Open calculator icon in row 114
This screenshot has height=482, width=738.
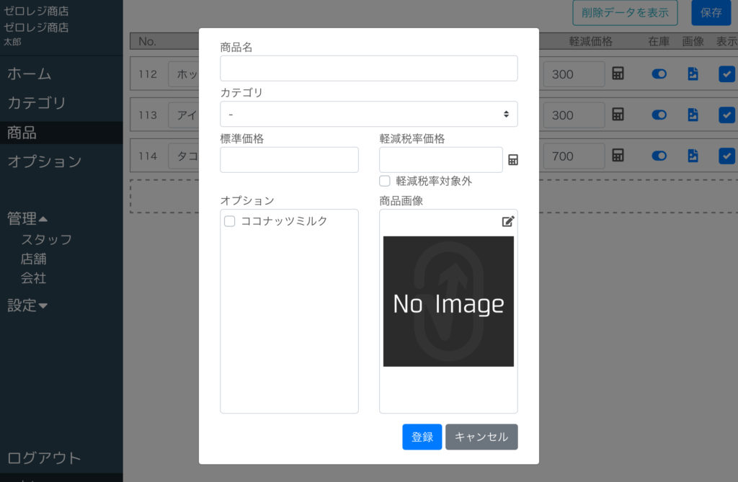pos(618,156)
